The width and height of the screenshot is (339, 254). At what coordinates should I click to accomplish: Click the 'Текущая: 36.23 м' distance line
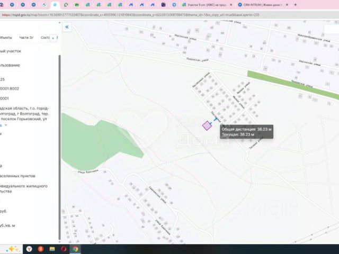(238, 134)
